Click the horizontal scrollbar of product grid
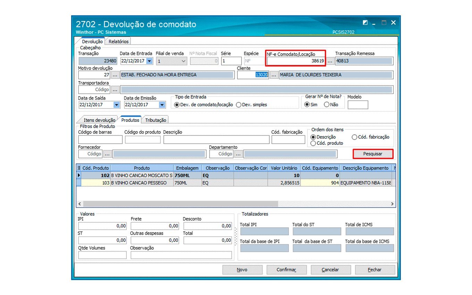This screenshot has width=472, height=295. click(236, 204)
